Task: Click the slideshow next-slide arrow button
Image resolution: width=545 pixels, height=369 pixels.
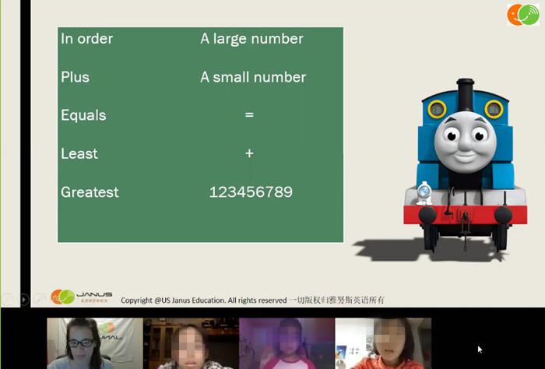Action: pyautogui.click(x=24, y=299)
